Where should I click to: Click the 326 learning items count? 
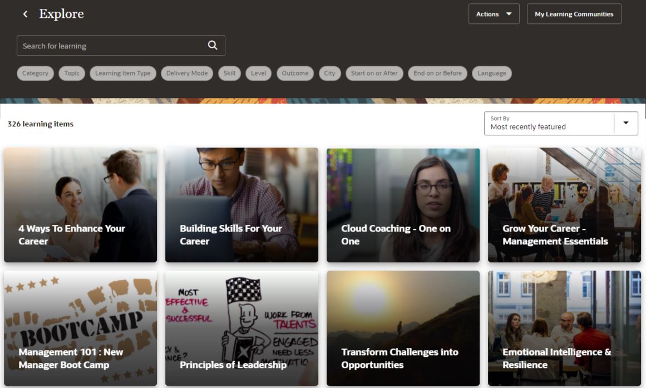click(x=41, y=124)
